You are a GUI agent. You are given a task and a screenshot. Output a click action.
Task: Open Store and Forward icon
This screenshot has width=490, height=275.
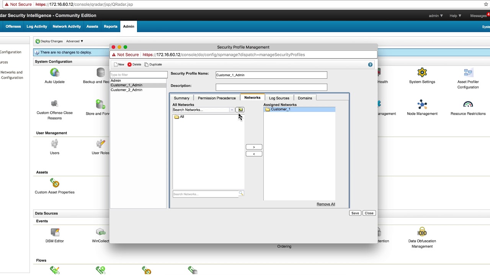pos(101,104)
